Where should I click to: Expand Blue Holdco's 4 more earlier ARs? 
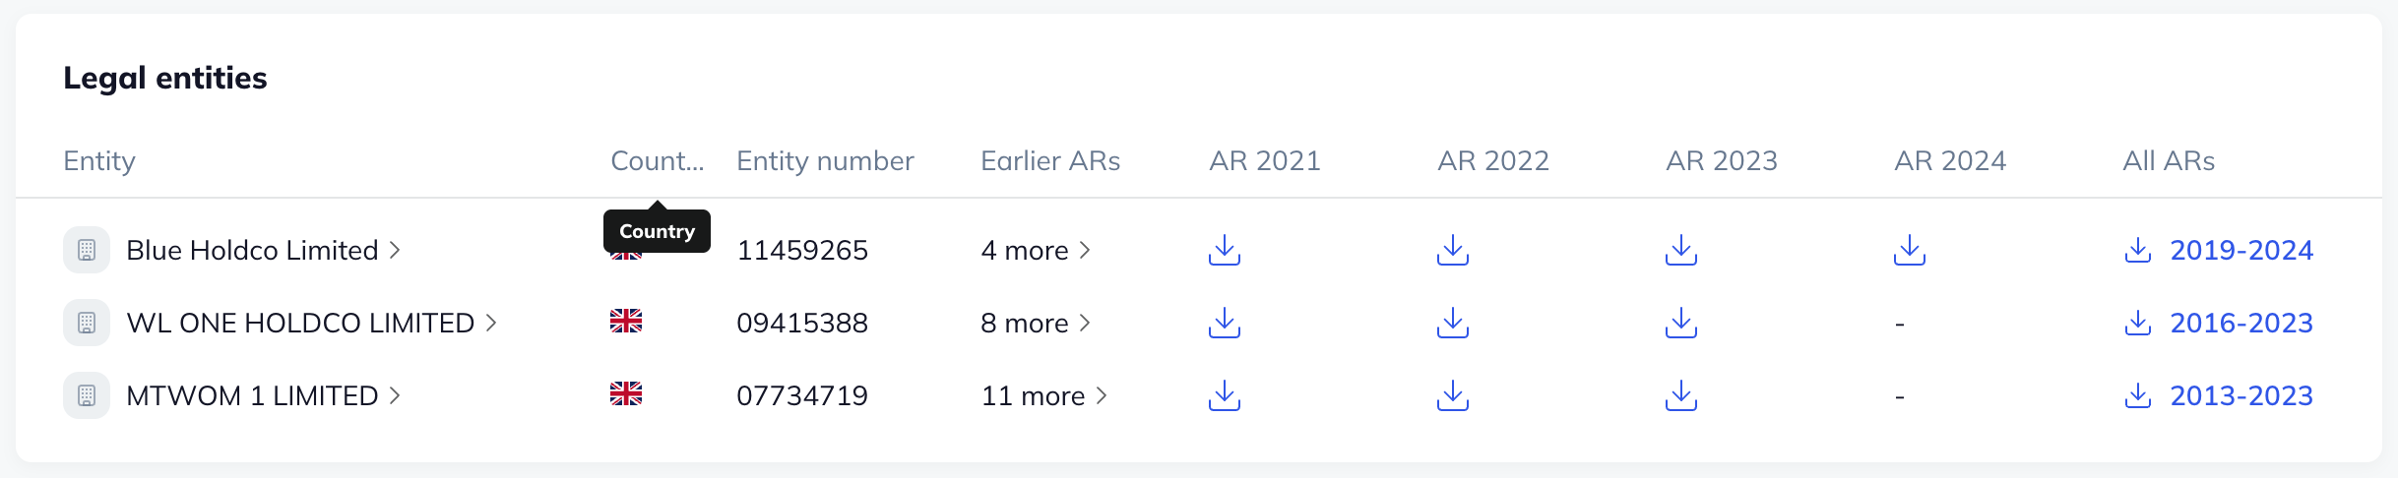[x=1036, y=250]
